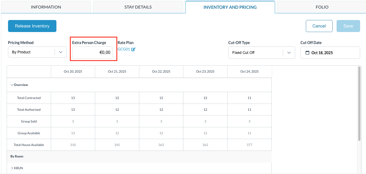Open the Folio tab
This screenshot has width=366, height=174.
[x=322, y=7]
